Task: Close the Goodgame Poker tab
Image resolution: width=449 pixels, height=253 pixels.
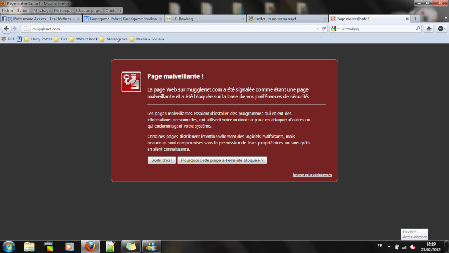Action: pos(161,19)
